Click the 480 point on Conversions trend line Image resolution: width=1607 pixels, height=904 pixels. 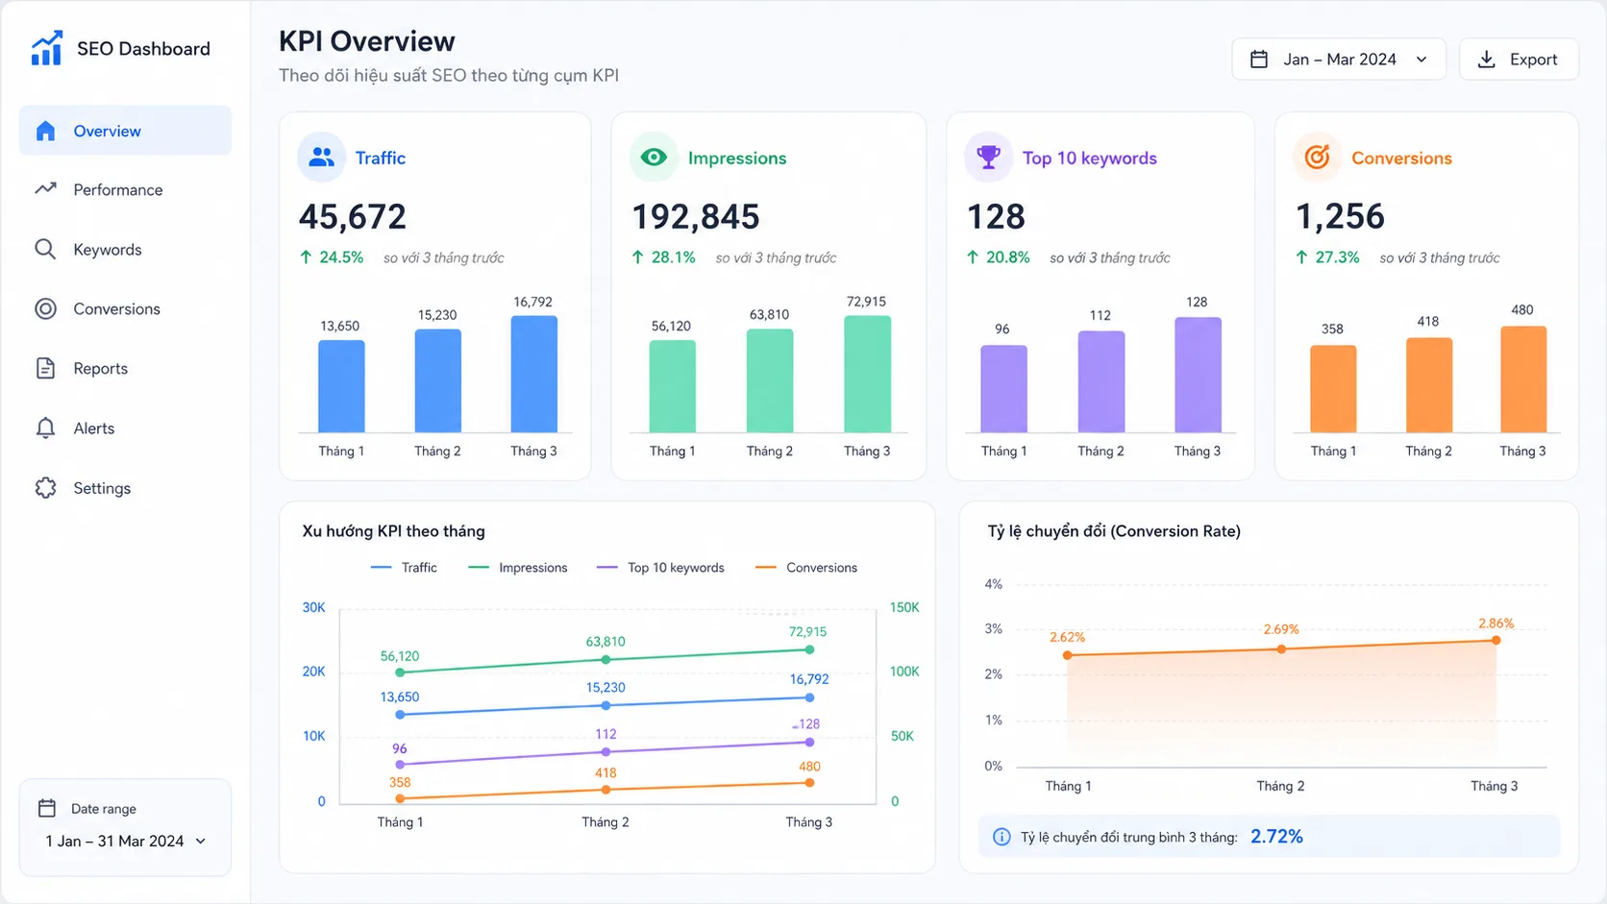809,783
